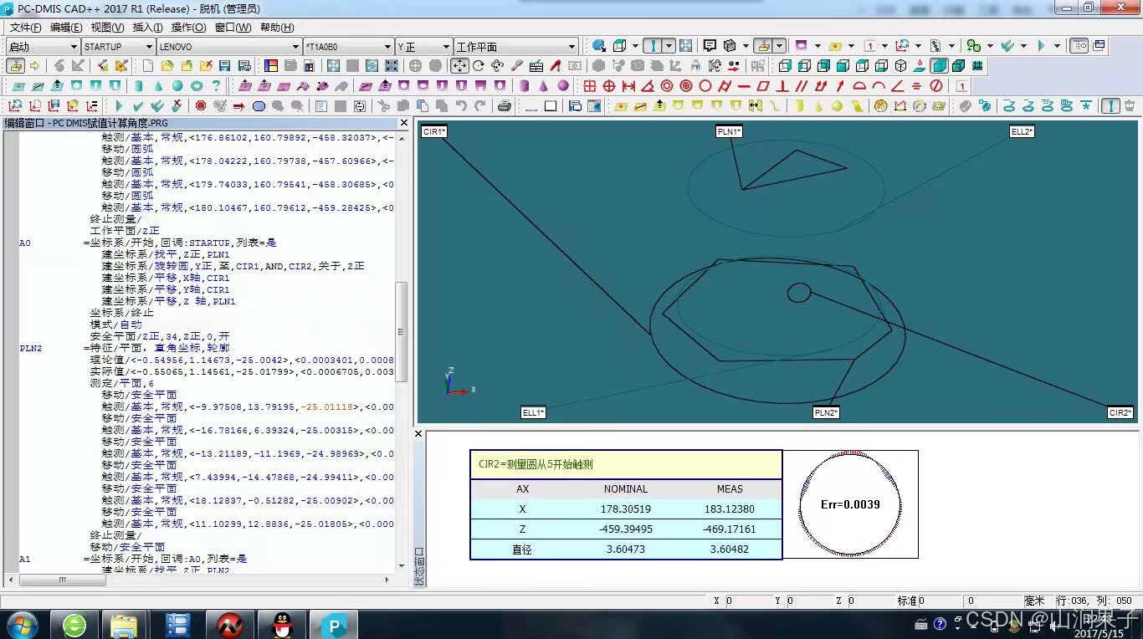The height and width of the screenshot is (639, 1143).
Task: Click the red plain circle roundness icon
Action: 705,85
